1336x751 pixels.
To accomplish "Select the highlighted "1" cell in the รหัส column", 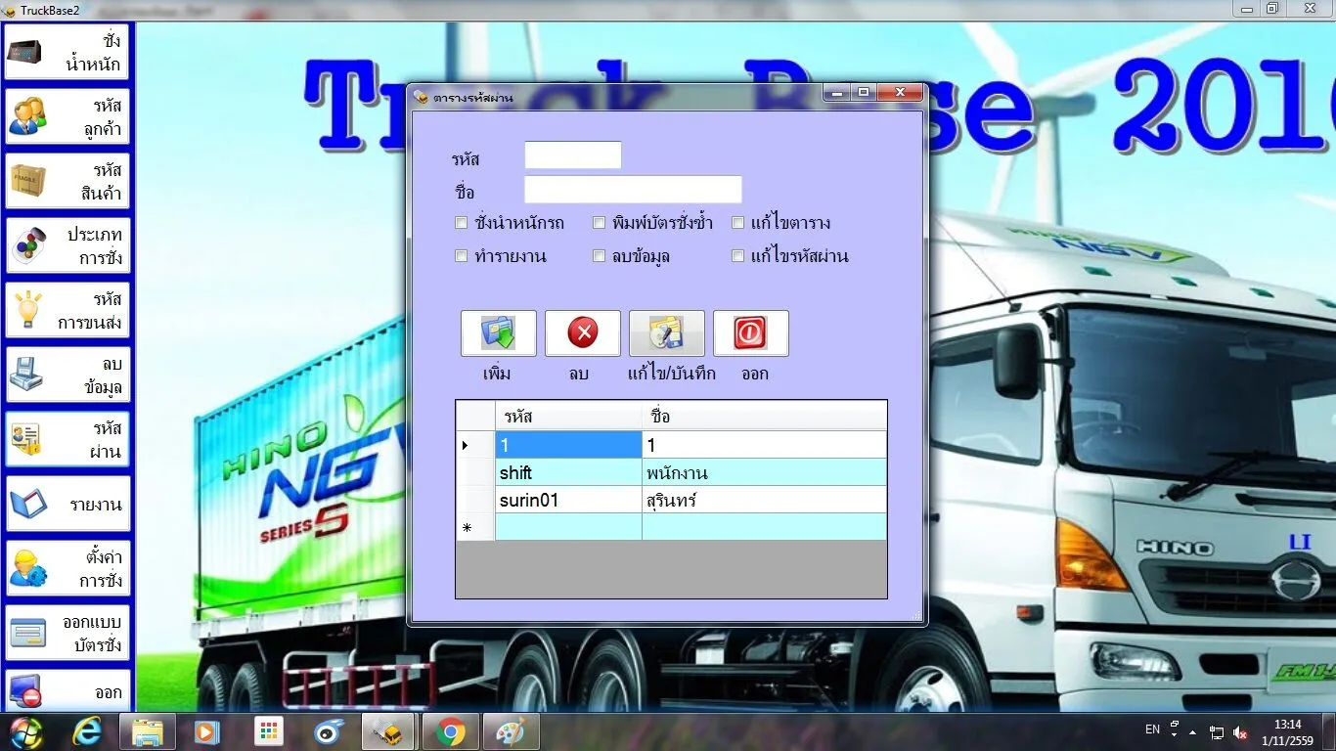I will pos(568,445).
